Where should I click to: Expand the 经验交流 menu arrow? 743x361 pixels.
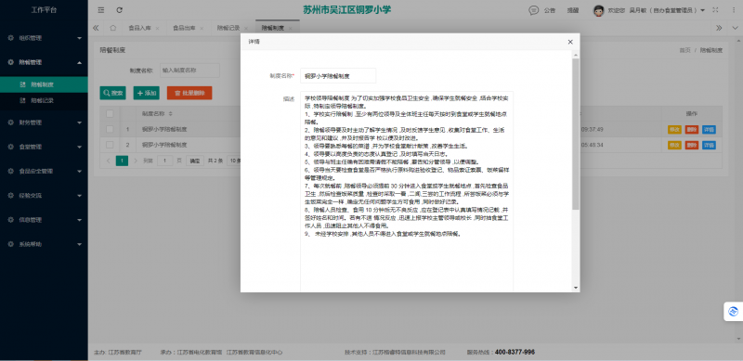tap(79, 196)
